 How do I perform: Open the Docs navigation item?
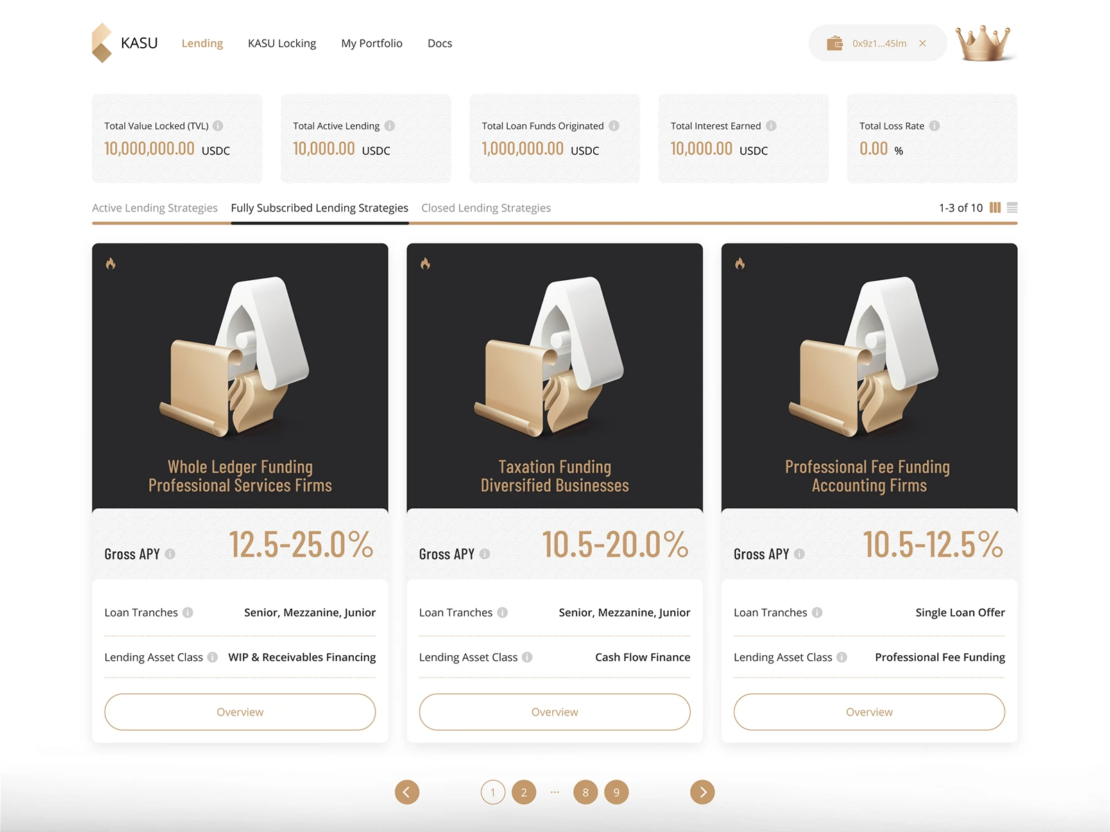pos(440,43)
